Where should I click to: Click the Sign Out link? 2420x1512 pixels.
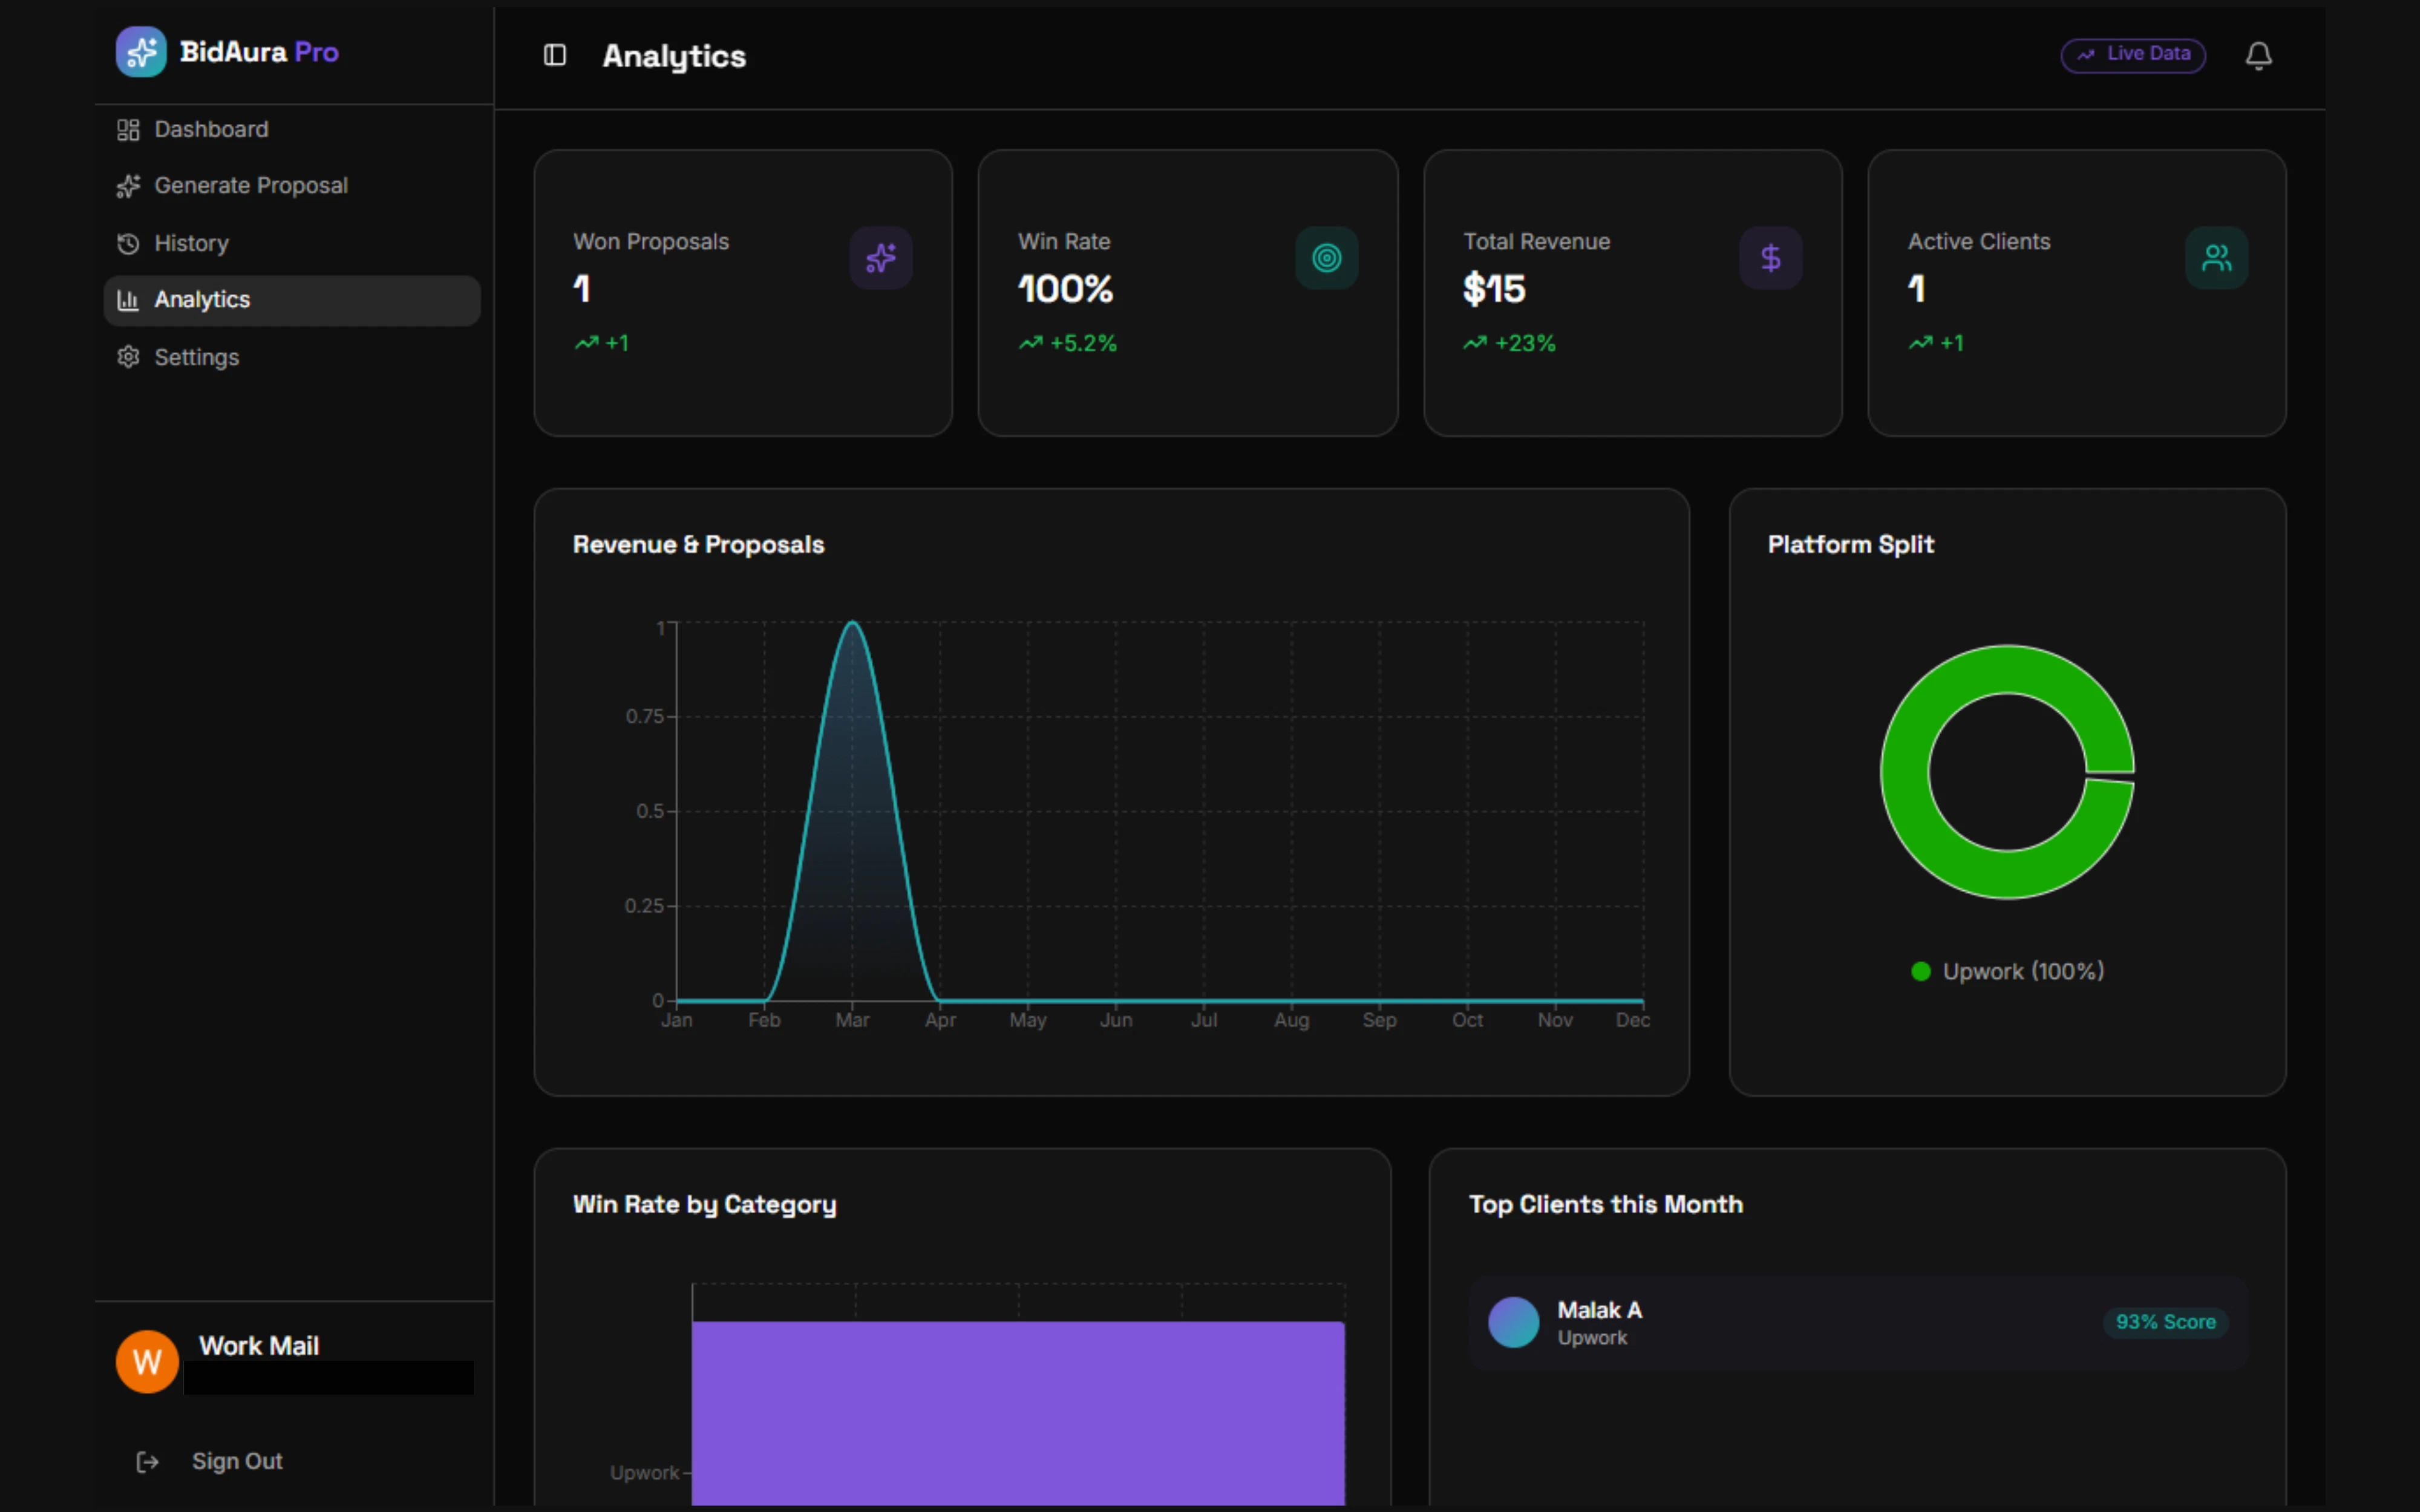tap(237, 1462)
